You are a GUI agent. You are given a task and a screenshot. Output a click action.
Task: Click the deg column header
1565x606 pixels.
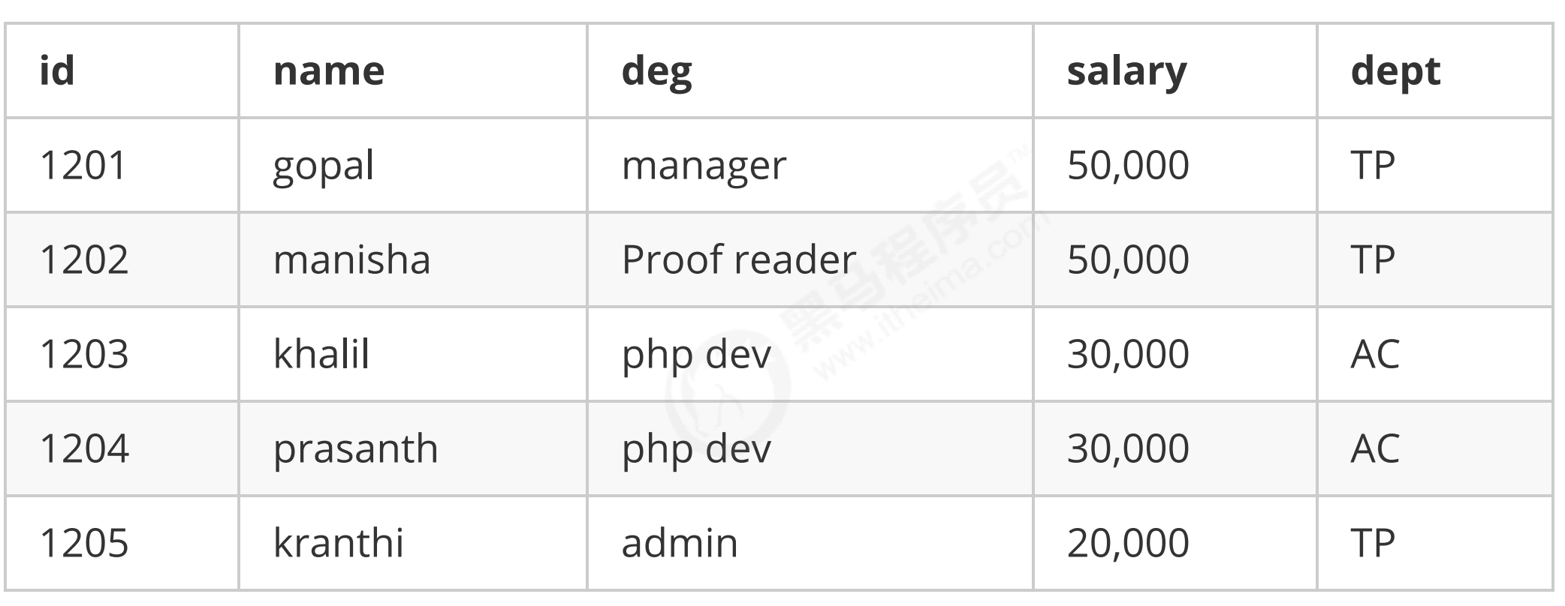click(810, 70)
